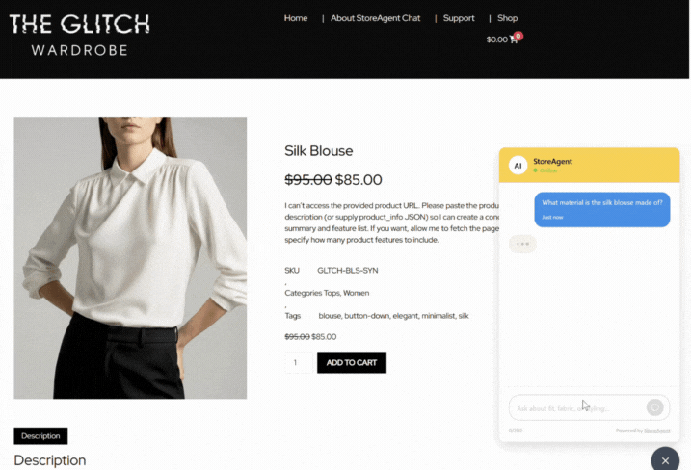Open the Women category link
The width and height of the screenshot is (691, 470).
tap(356, 293)
